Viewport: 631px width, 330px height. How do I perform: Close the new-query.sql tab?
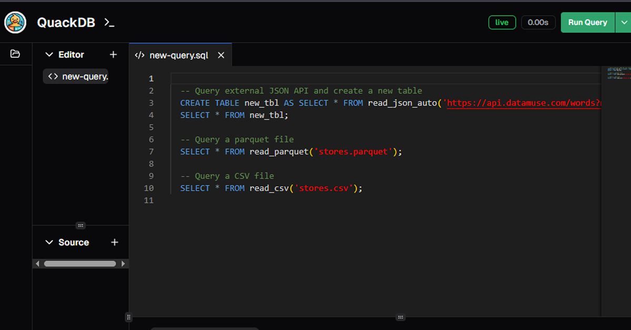[221, 55]
